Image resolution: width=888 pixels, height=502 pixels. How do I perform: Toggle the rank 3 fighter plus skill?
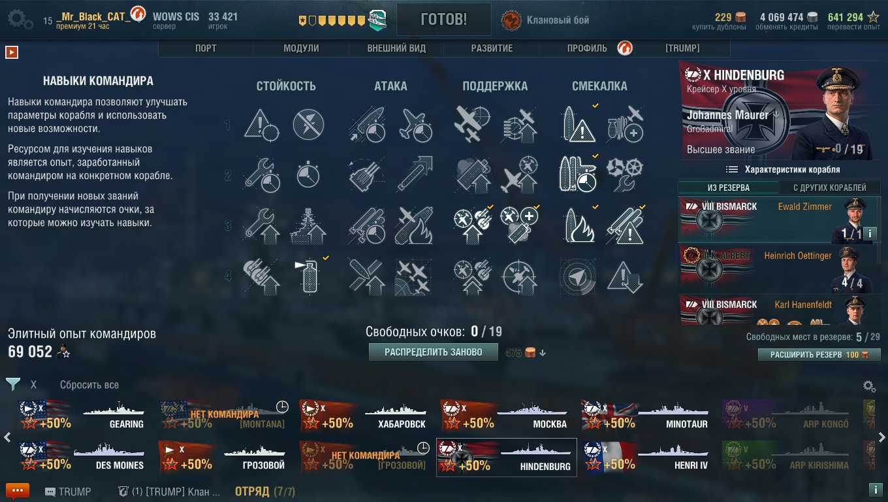(520, 226)
